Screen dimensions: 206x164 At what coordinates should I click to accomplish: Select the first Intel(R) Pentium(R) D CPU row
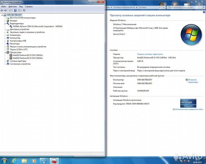28,55
